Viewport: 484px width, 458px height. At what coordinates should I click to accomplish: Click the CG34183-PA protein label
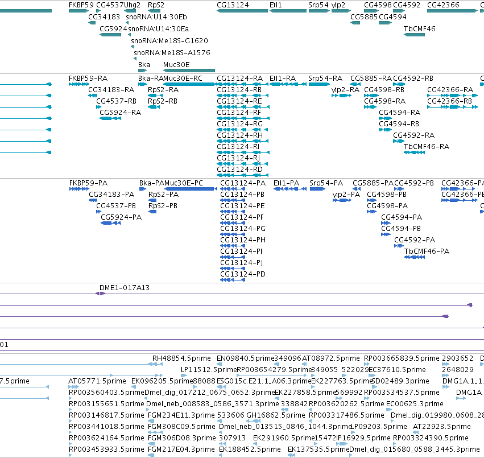(111, 195)
